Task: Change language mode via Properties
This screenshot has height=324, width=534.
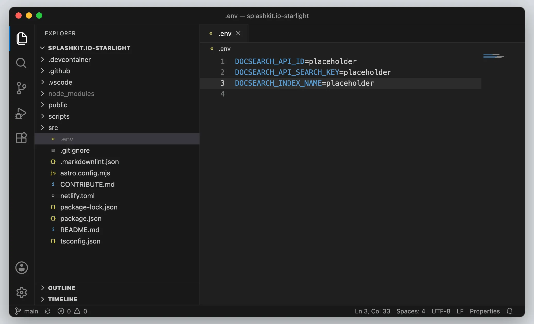Action: (485, 311)
